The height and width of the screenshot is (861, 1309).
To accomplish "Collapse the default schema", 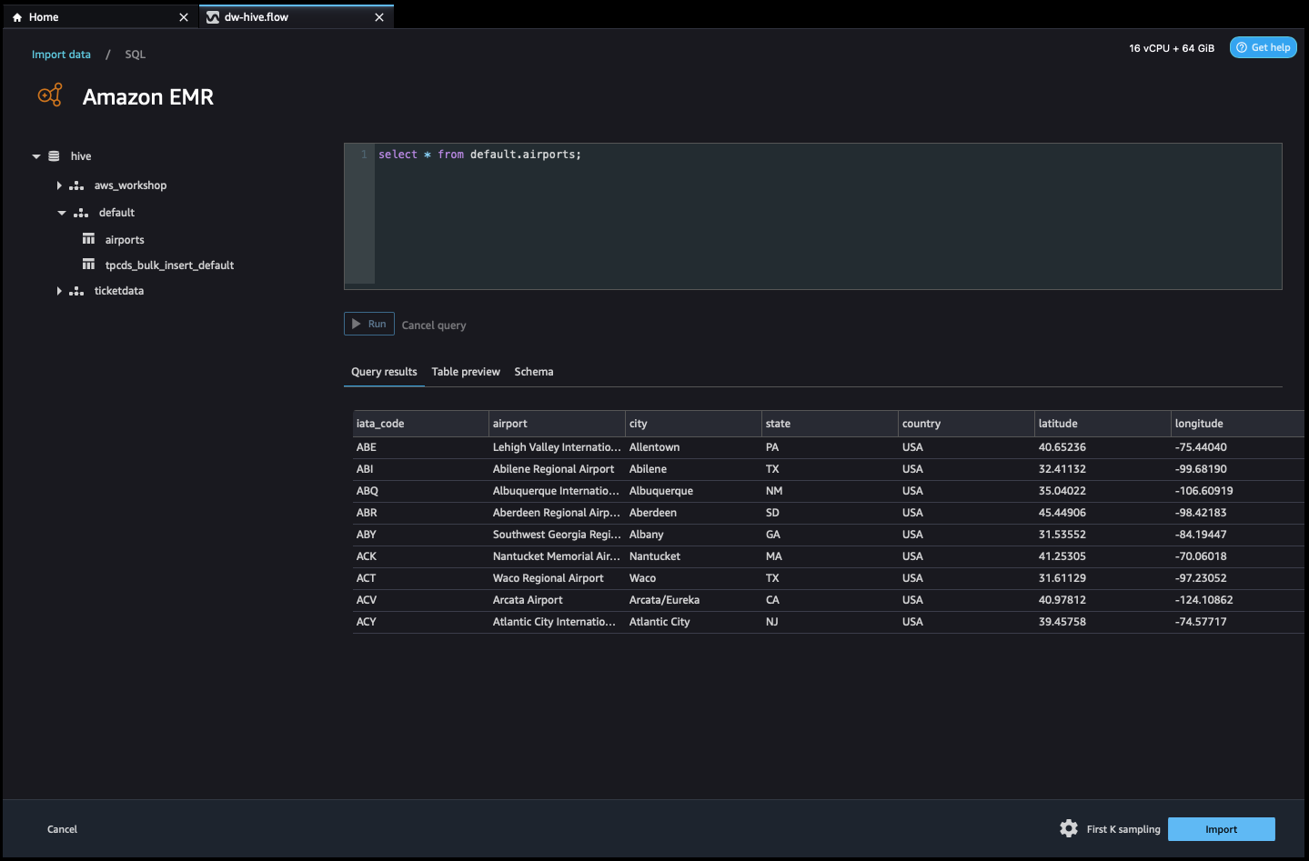I will [62, 213].
